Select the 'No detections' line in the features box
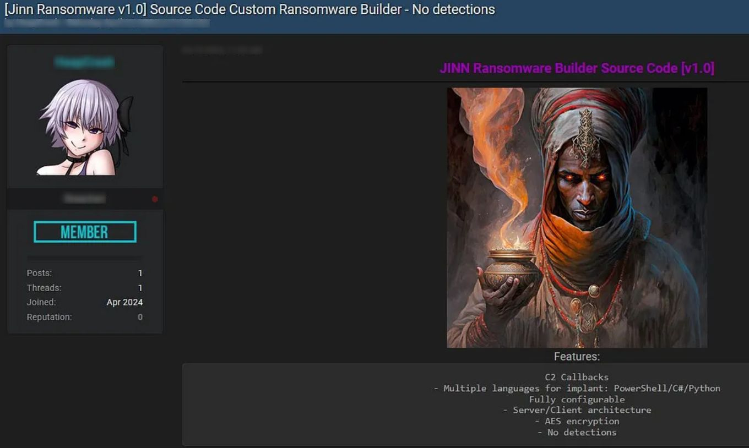Image resolution: width=749 pixels, height=448 pixels. pyautogui.click(x=577, y=432)
